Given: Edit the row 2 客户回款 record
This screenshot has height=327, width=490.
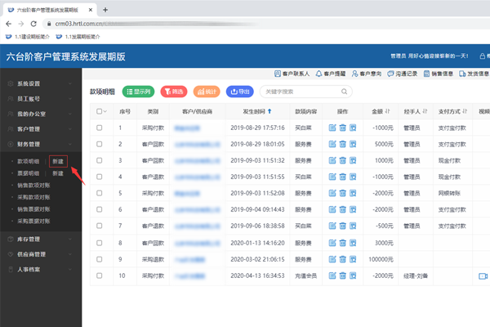Looking at the screenshot, I should point(332,144).
